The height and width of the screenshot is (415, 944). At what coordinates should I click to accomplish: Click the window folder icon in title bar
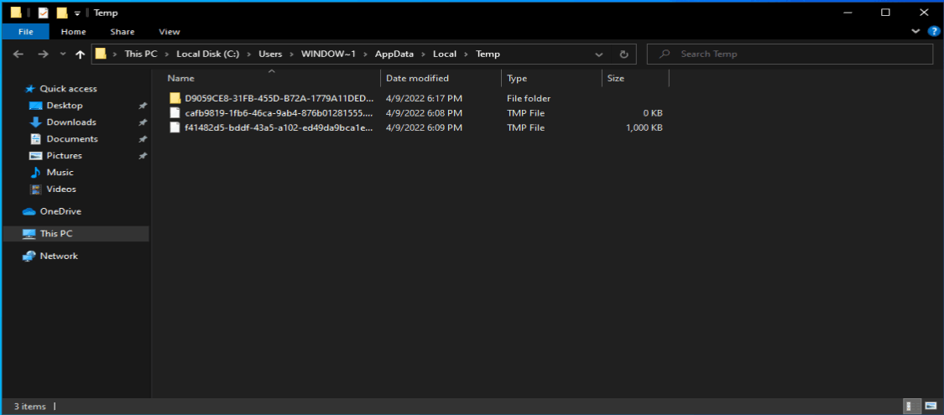tap(16, 13)
